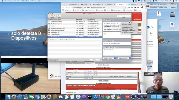Click Apply Changes above Firewall Configuration

click(x=103, y=65)
